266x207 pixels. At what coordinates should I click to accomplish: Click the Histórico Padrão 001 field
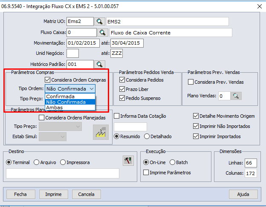[x=80, y=65]
